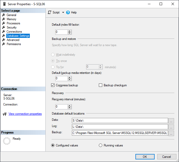Click the wrench icon next to Security
Viewport: 179px width, 162px height.
click(4, 27)
